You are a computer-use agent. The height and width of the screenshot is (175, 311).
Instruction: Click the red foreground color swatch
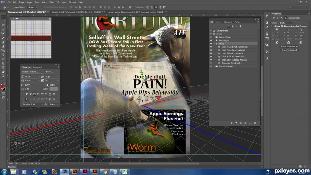click(2, 87)
